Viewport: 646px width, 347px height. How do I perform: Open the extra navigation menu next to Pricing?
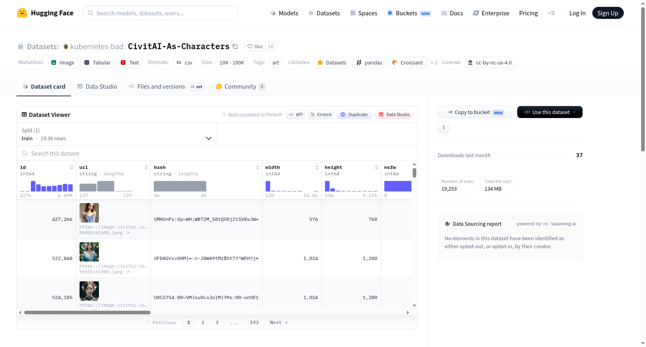pos(551,13)
